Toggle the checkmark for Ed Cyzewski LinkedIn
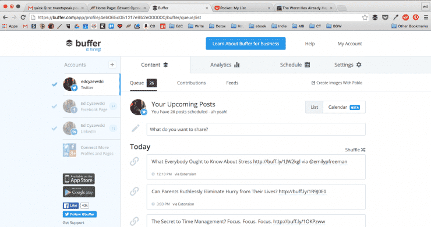Screen dimensions: 431x227 (55, 128)
